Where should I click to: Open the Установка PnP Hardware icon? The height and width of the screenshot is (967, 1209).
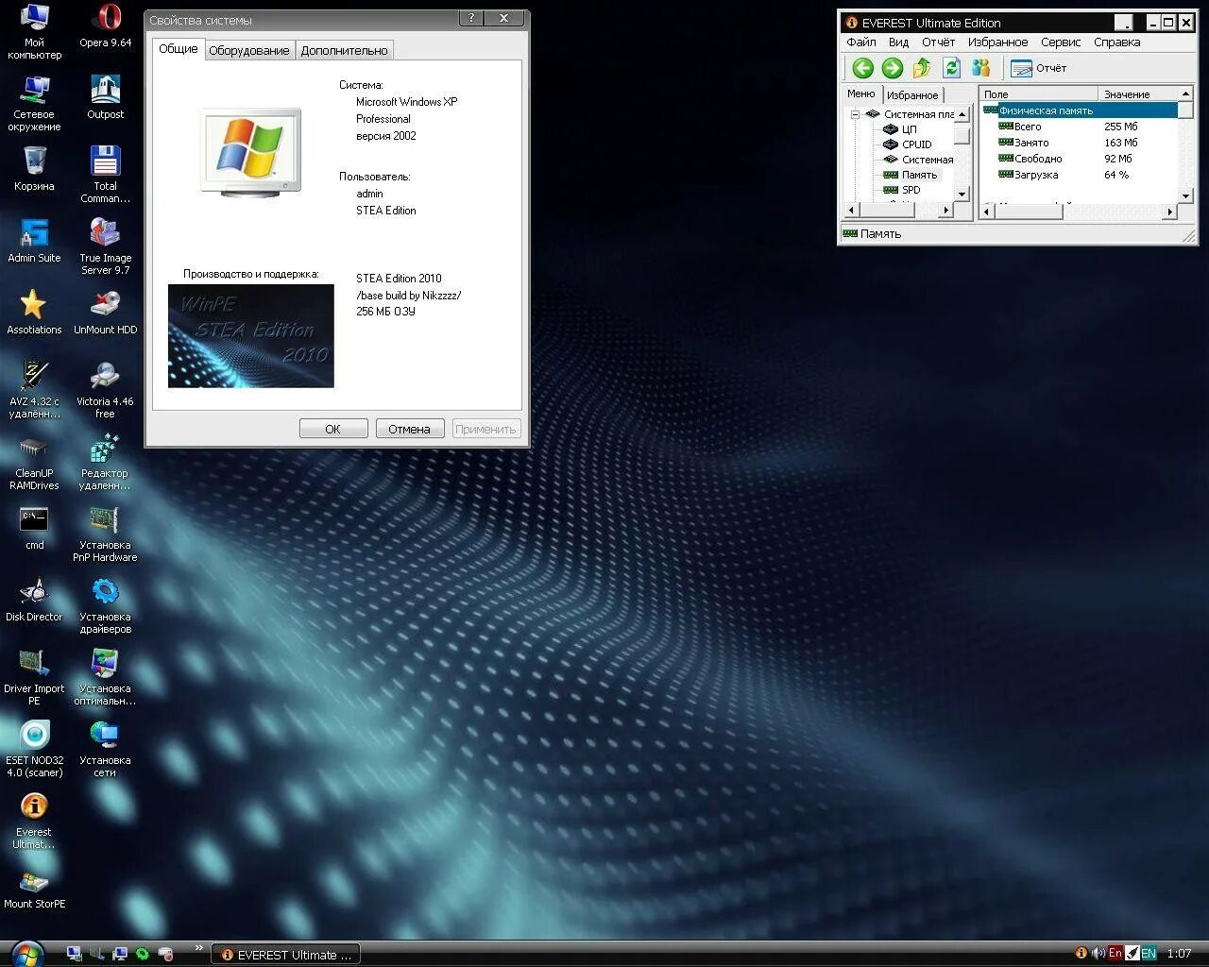point(106,534)
